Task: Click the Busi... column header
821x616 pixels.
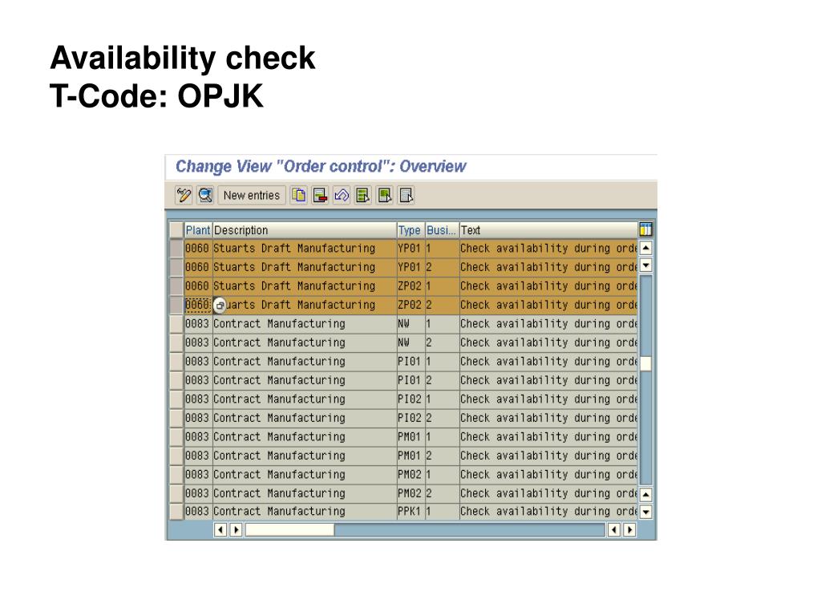Action: tap(442, 230)
